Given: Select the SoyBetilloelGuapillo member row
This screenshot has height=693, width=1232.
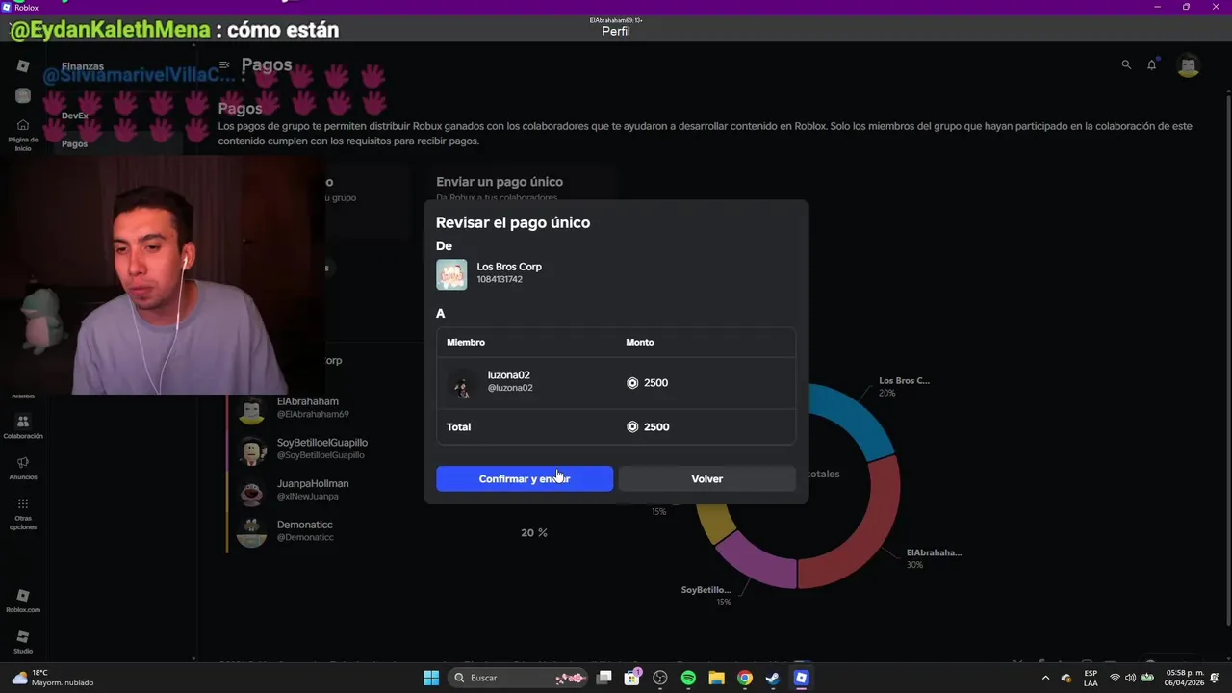Looking at the screenshot, I should point(303,449).
